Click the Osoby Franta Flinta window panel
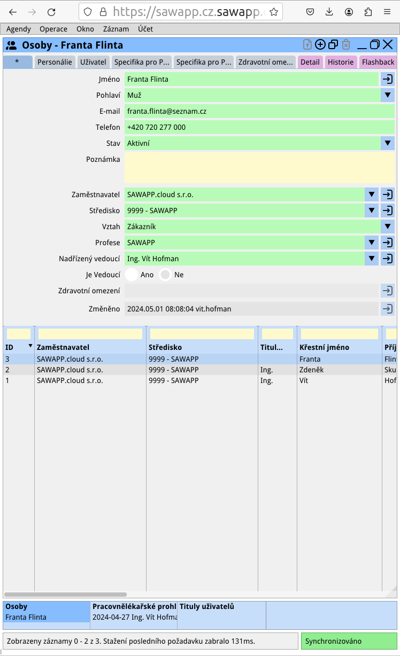Image resolution: width=400 pixels, height=656 pixels. point(47,612)
